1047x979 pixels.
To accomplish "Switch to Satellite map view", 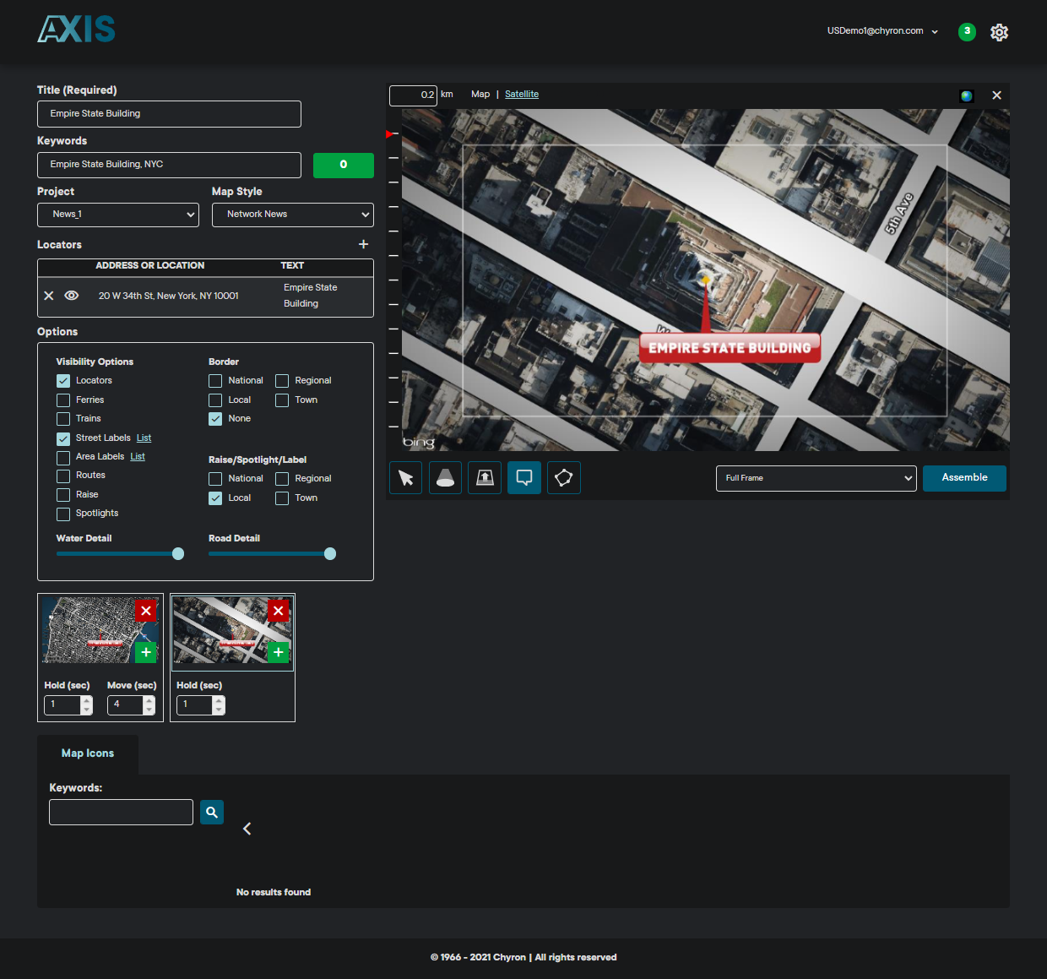I will click(521, 95).
